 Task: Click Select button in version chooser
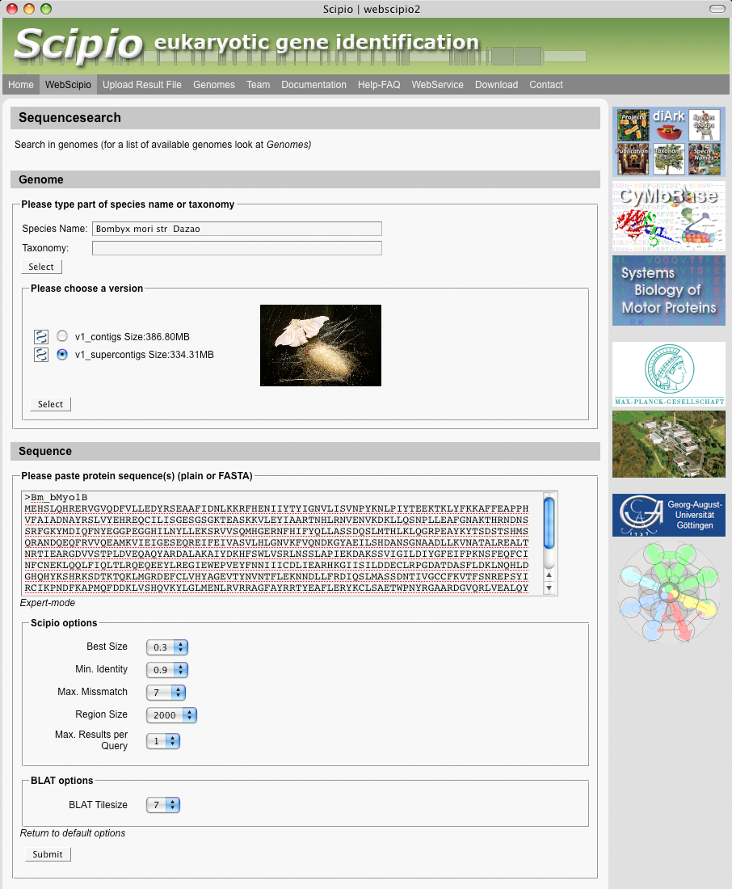click(x=50, y=404)
